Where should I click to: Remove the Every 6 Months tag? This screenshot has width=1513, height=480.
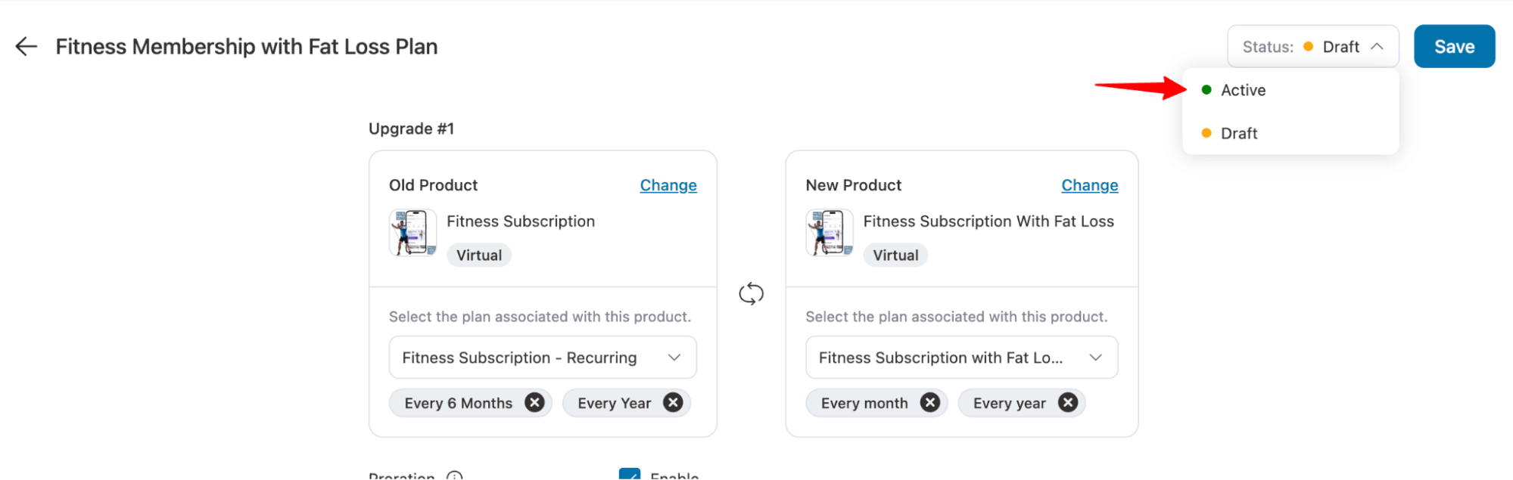point(535,402)
